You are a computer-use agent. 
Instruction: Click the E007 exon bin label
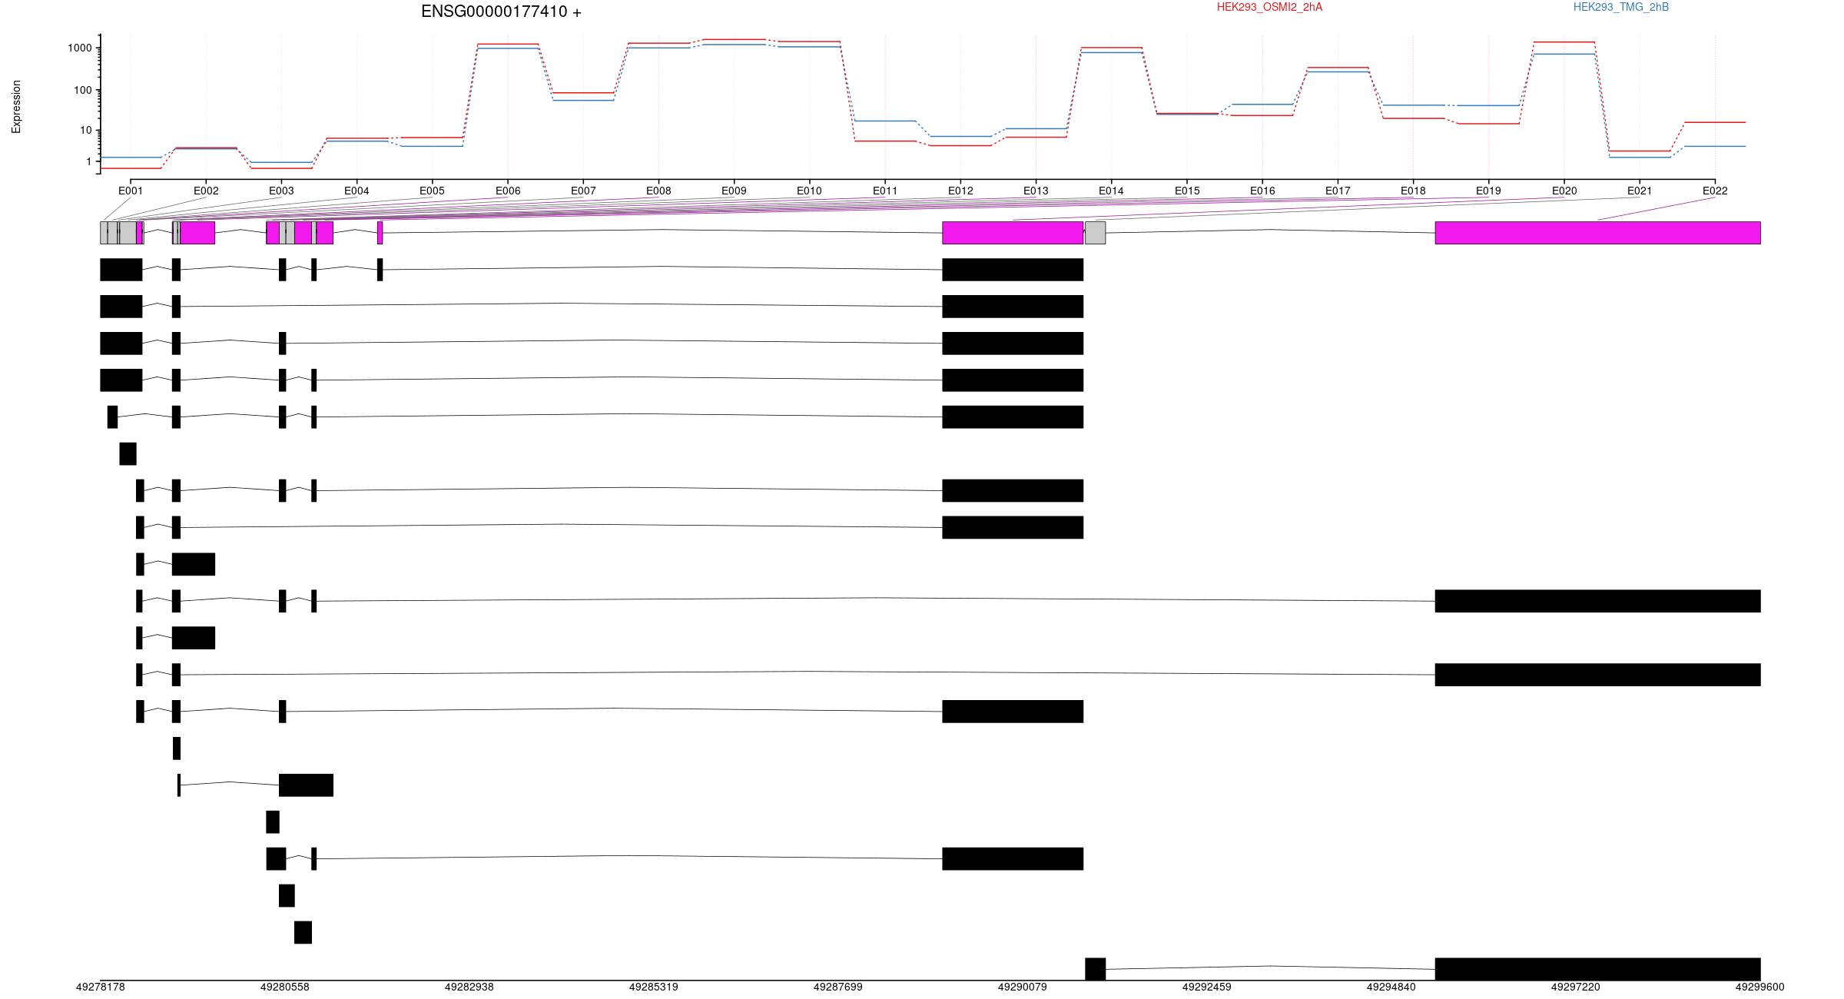click(583, 191)
